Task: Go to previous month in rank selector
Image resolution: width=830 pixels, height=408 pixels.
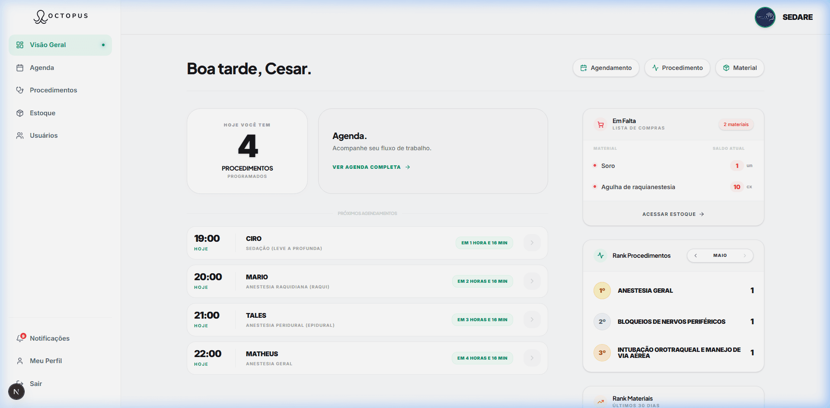Action: 696,256
